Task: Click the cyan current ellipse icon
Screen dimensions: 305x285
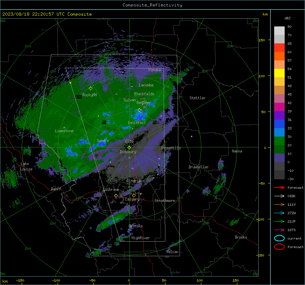Action: point(279,238)
